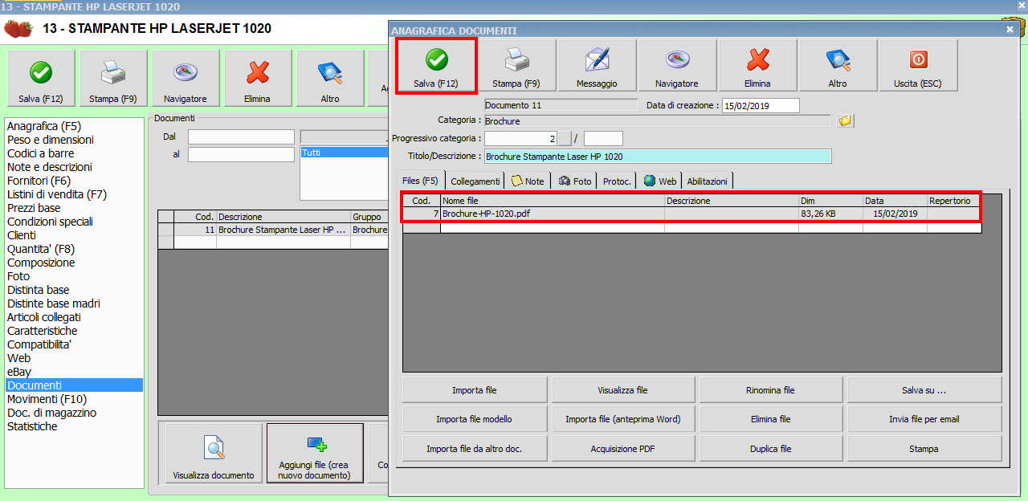Select Movimenti (F10) in sidebar
Viewport: 1028px width, 501px height.
click(47, 399)
